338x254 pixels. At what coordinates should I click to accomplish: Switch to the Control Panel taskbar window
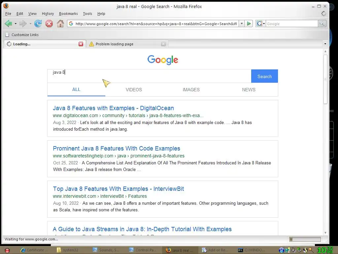point(143,250)
